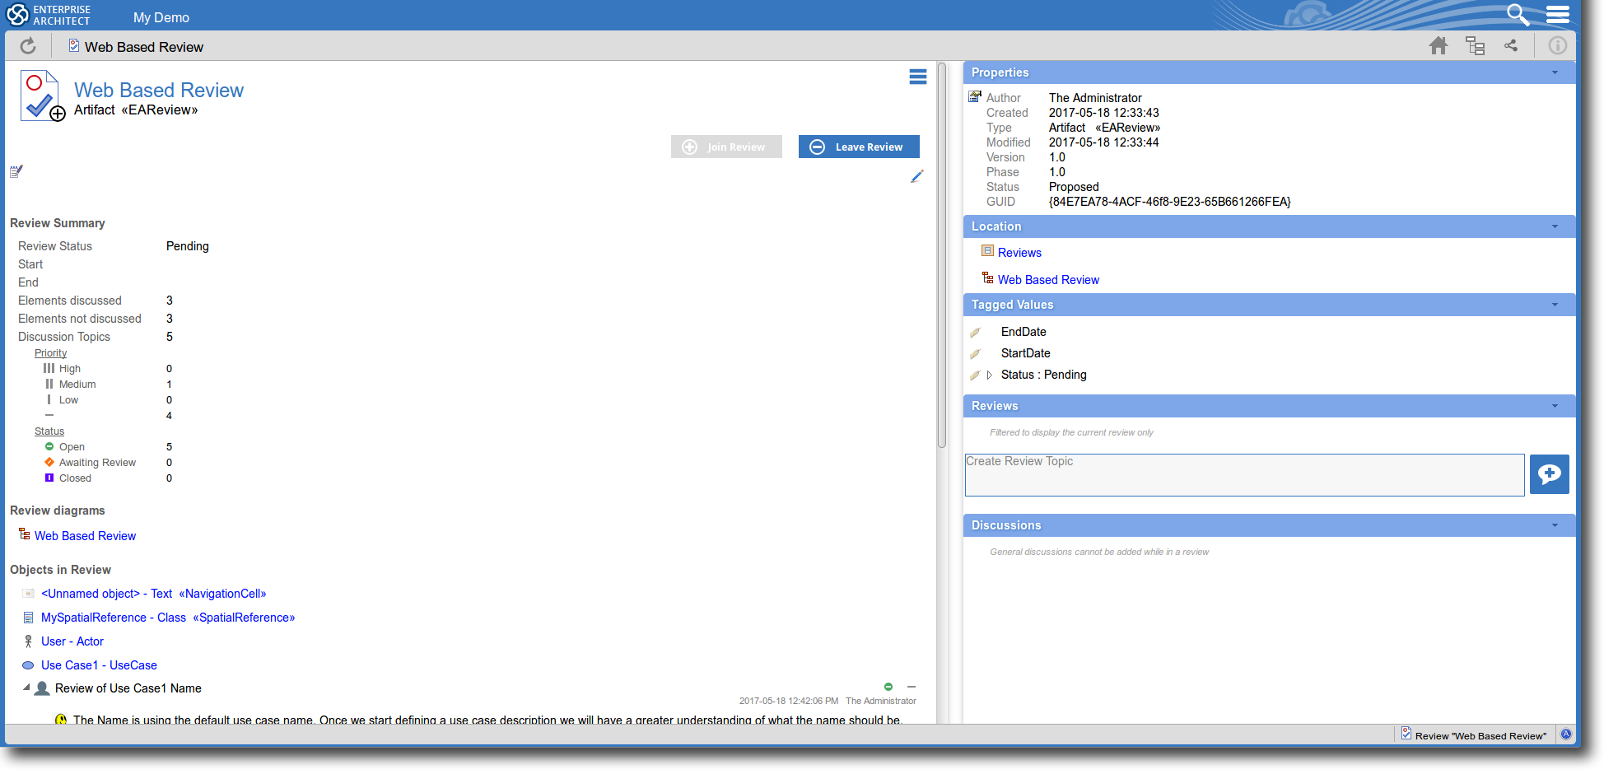This screenshot has height=774, width=1604.
Task: Open the main hamburger menu in header
Action: (1557, 15)
